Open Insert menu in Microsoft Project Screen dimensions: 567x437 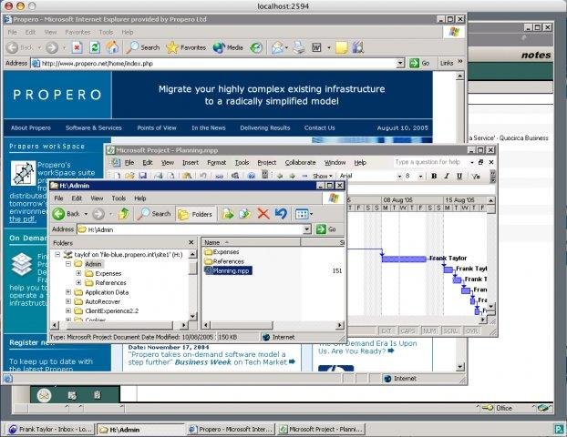pos(191,163)
